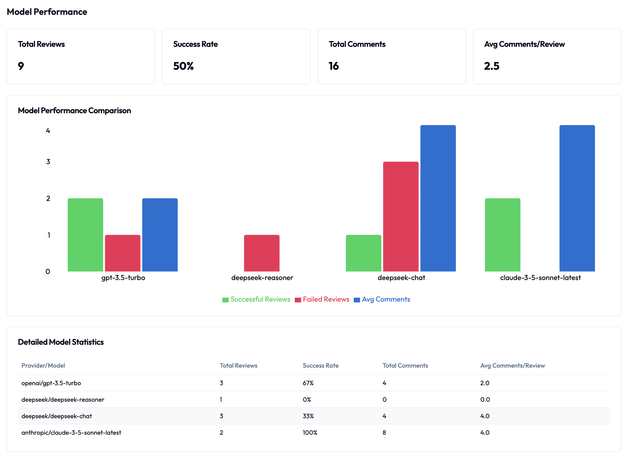Click the Provider/Model column header

[x=43, y=366]
